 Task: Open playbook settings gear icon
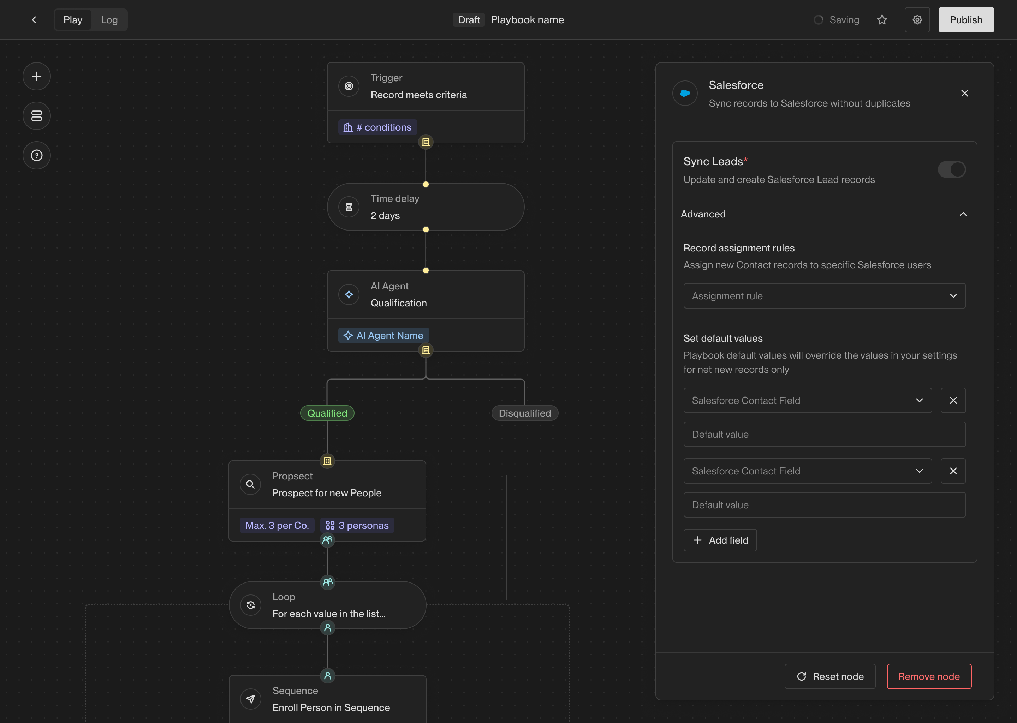[917, 20]
